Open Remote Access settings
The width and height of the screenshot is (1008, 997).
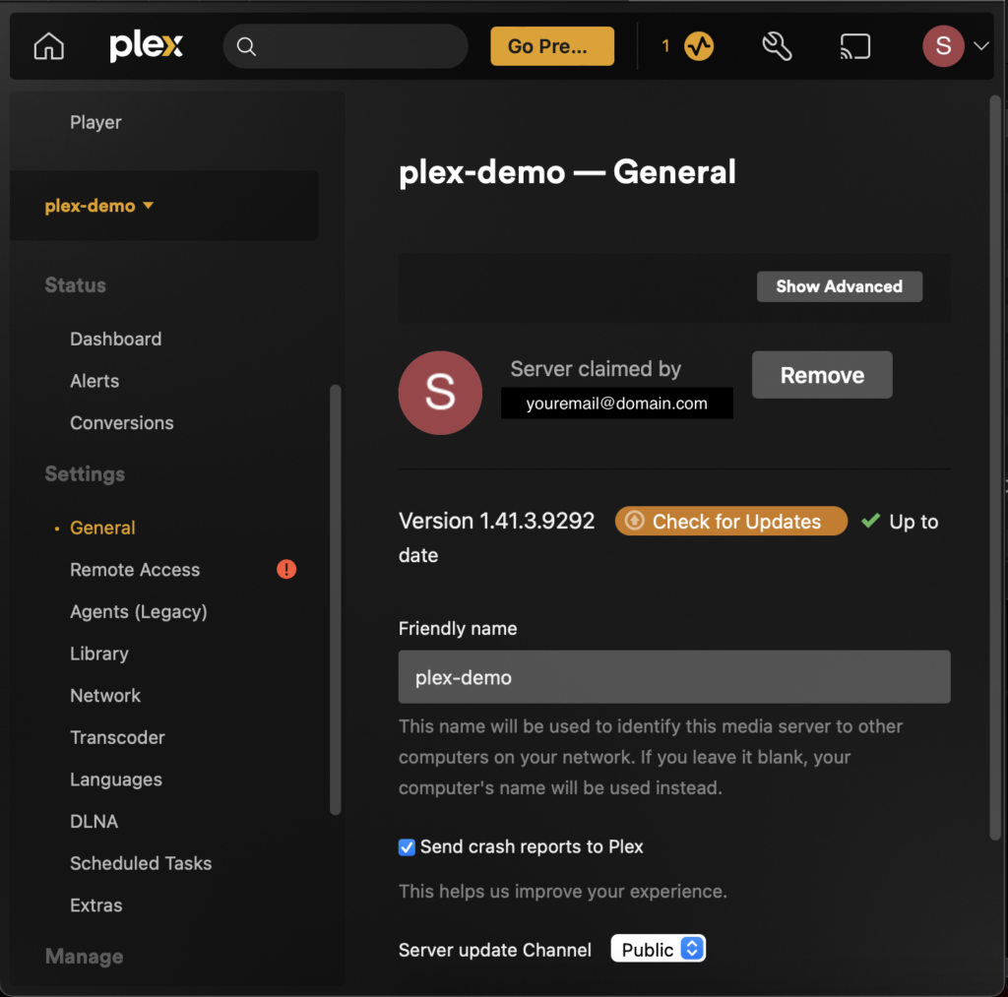tap(135, 570)
